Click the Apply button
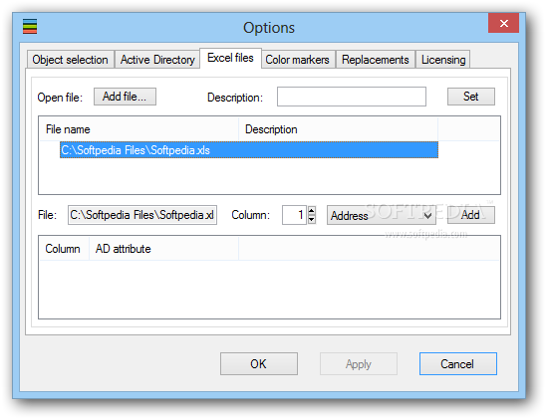The width and height of the screenshot is (546, 419). pyautogui.click(x=359, y=363)
